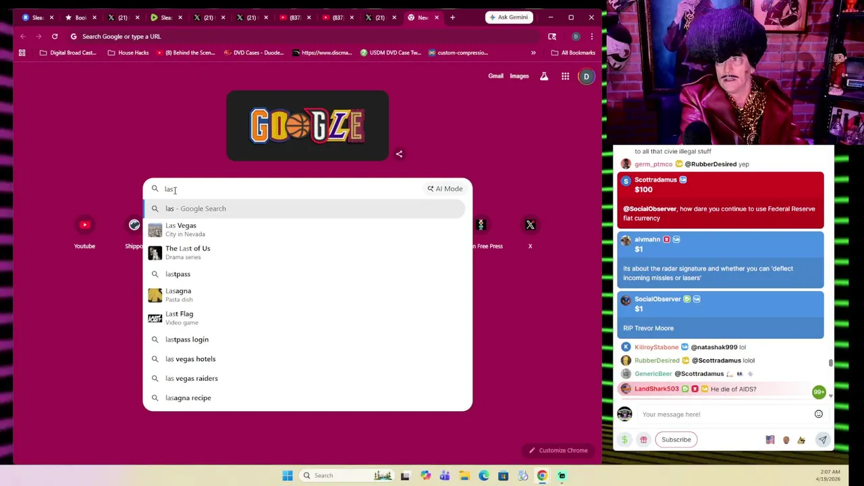Click the chat panel scrollbar thumb
Screen dimensions: 864x486
(830, 363)
